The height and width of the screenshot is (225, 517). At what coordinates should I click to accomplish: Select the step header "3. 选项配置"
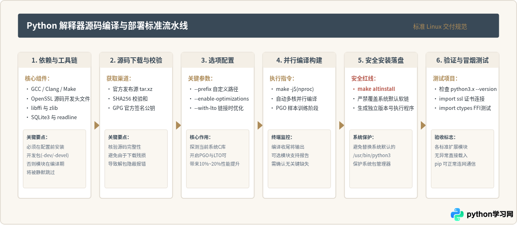coord(218,60)
